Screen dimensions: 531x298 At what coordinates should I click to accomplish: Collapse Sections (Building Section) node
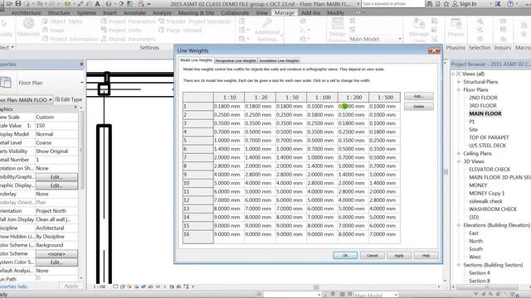click(x=459, y=265)
